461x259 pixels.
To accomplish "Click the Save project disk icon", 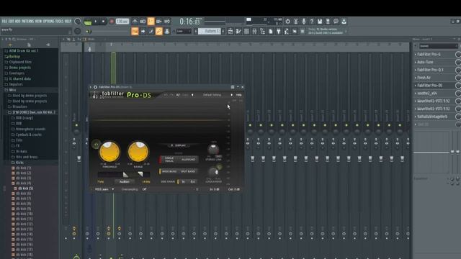I will tap(320, 21).
